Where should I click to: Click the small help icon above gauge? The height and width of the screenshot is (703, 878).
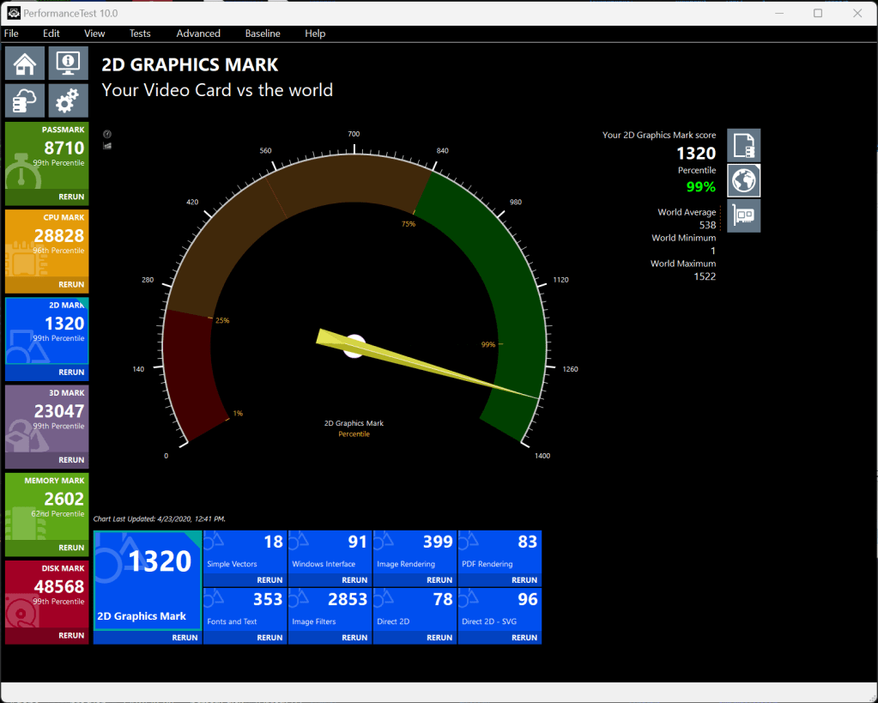point(107,135)
